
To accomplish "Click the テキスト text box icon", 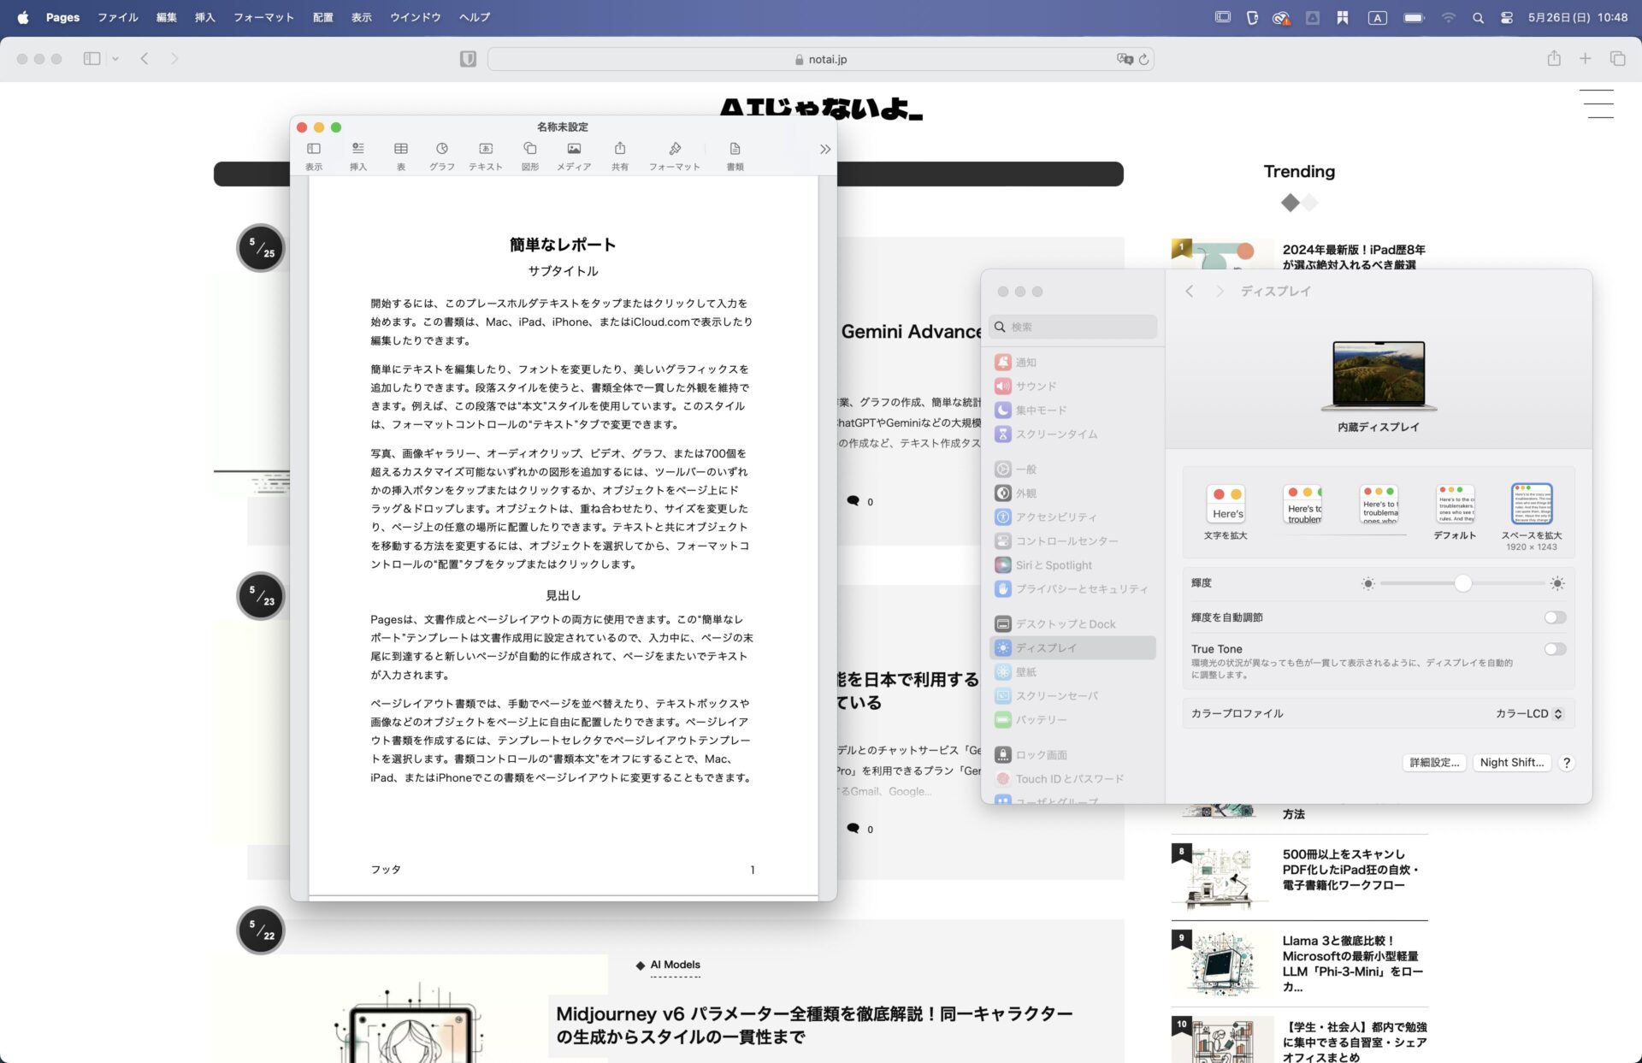I will [485, 150].
